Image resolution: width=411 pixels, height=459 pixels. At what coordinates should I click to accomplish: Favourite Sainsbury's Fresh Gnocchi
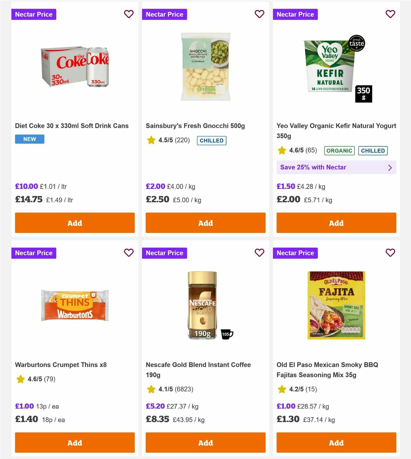[260, 14]
